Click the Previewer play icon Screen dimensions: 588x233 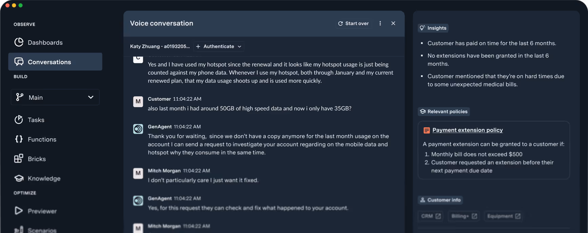tap(19, 211)
